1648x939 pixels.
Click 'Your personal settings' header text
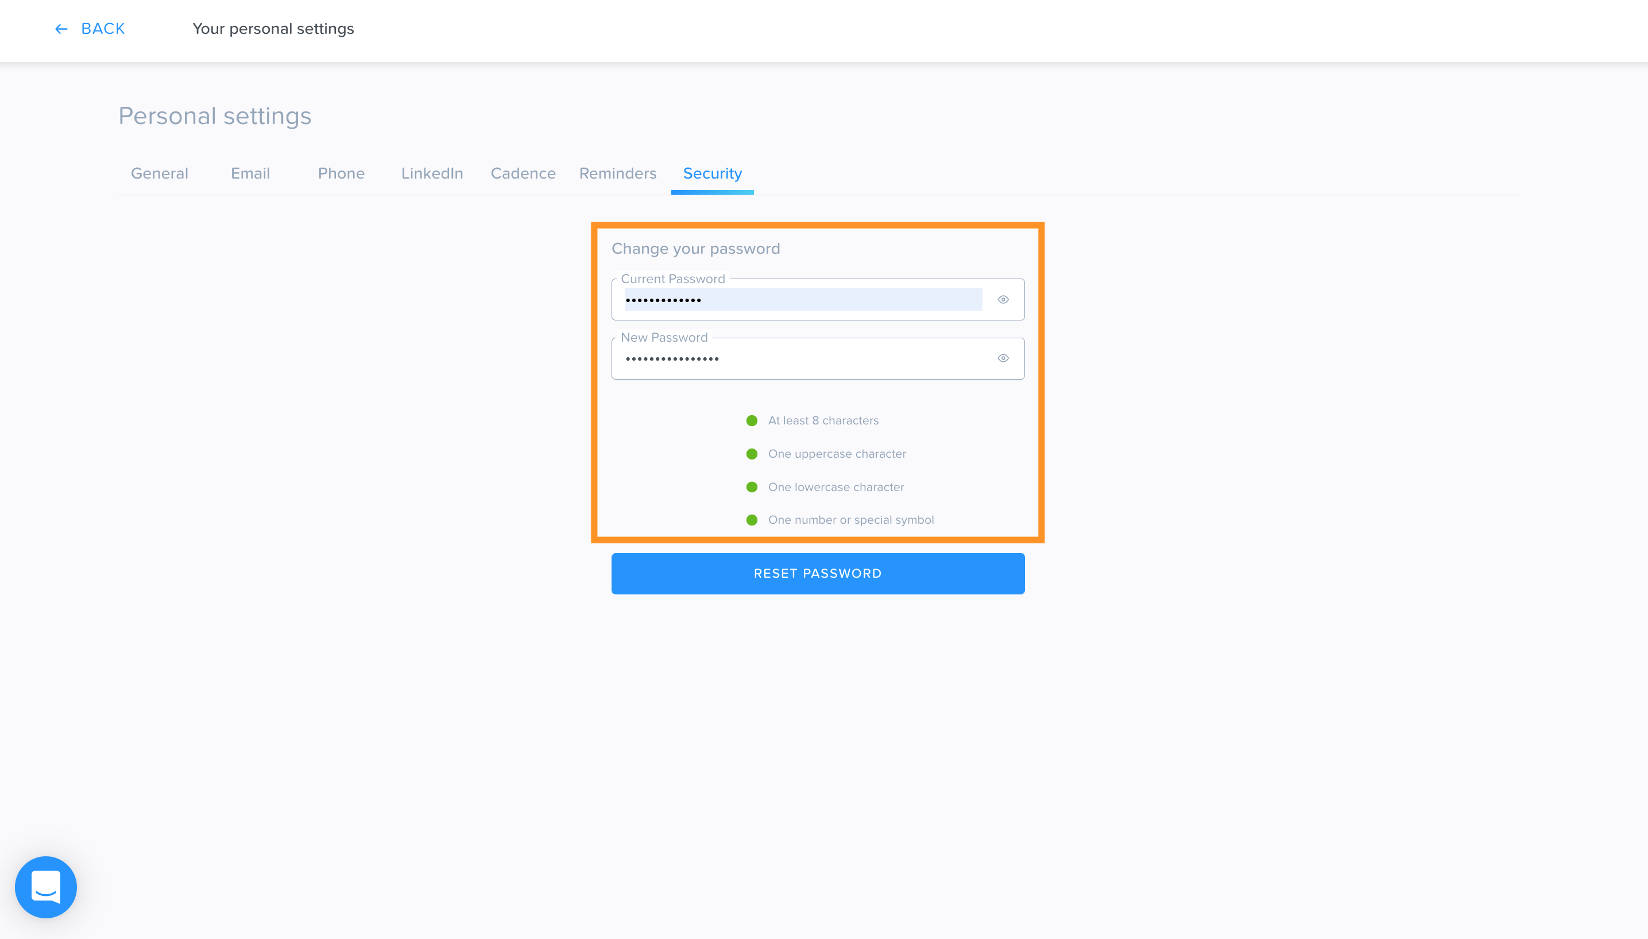pyautogui.click(x=273, y=29)
